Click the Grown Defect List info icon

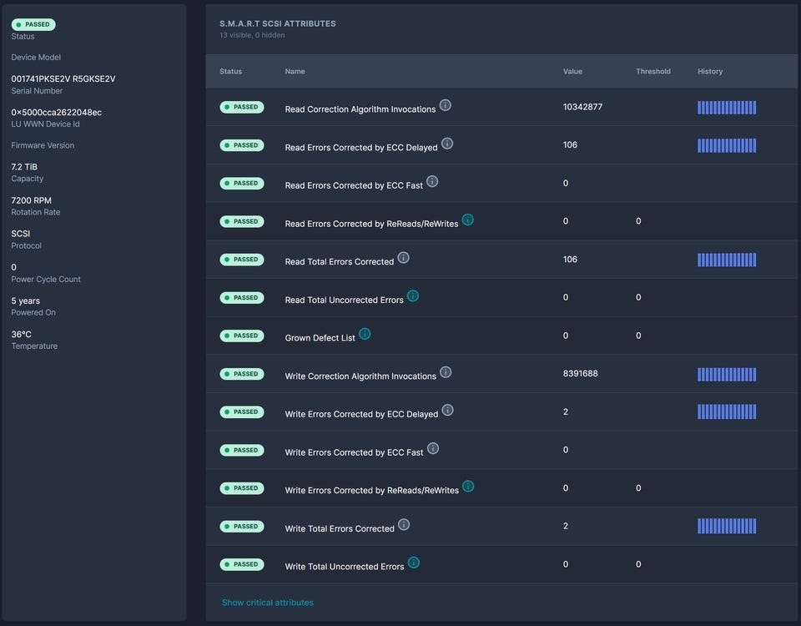(365, 334)
